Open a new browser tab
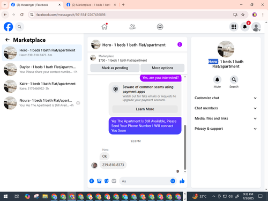Viewport: 268px width, 201px height. (123, 5)
